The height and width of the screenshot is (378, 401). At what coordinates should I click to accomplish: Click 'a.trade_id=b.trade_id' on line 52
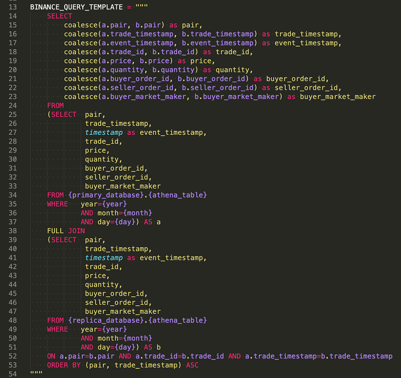tap(180, 356)
